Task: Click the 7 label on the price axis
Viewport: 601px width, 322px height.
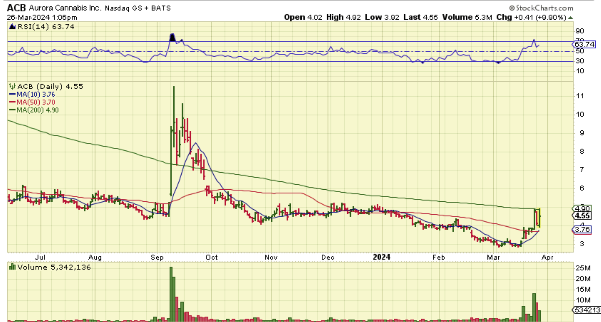Action: coord(582,170)
